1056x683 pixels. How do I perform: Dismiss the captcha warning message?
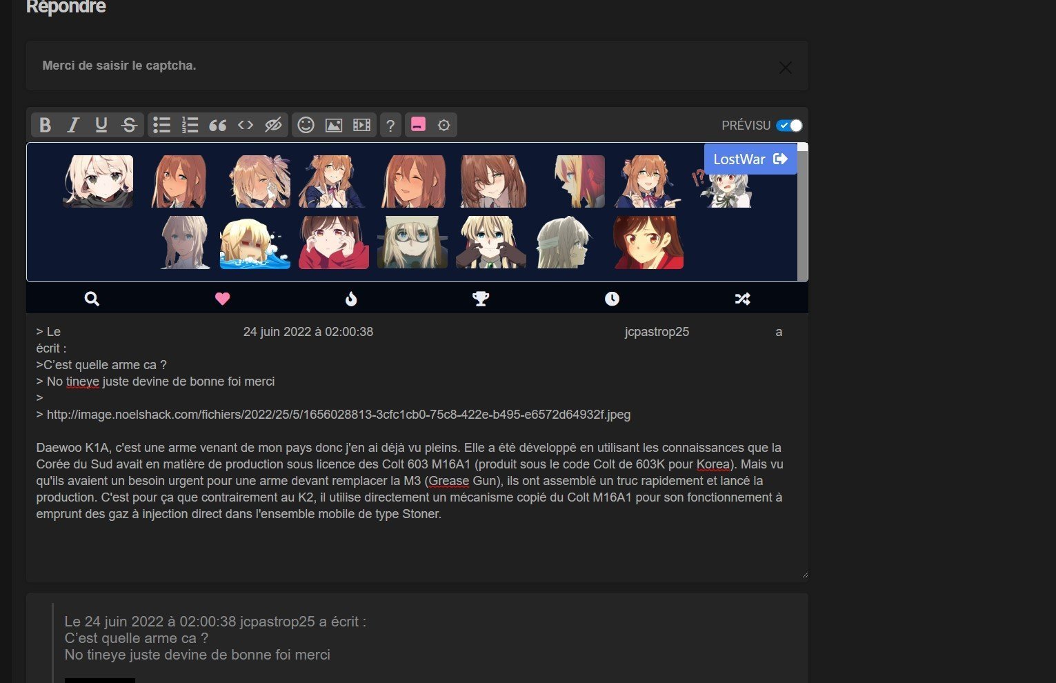tap(785, 68)
